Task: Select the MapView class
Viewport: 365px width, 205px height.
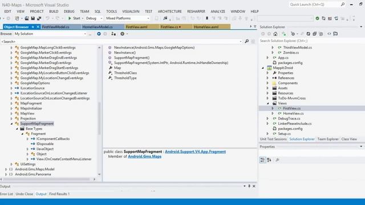Action: [27, 113]
